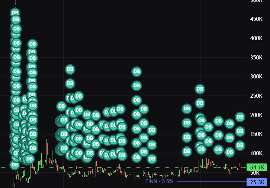The width and height of the screenshot is (270, 188).
Task: Click the 450K price axis label
Action: 256,19
